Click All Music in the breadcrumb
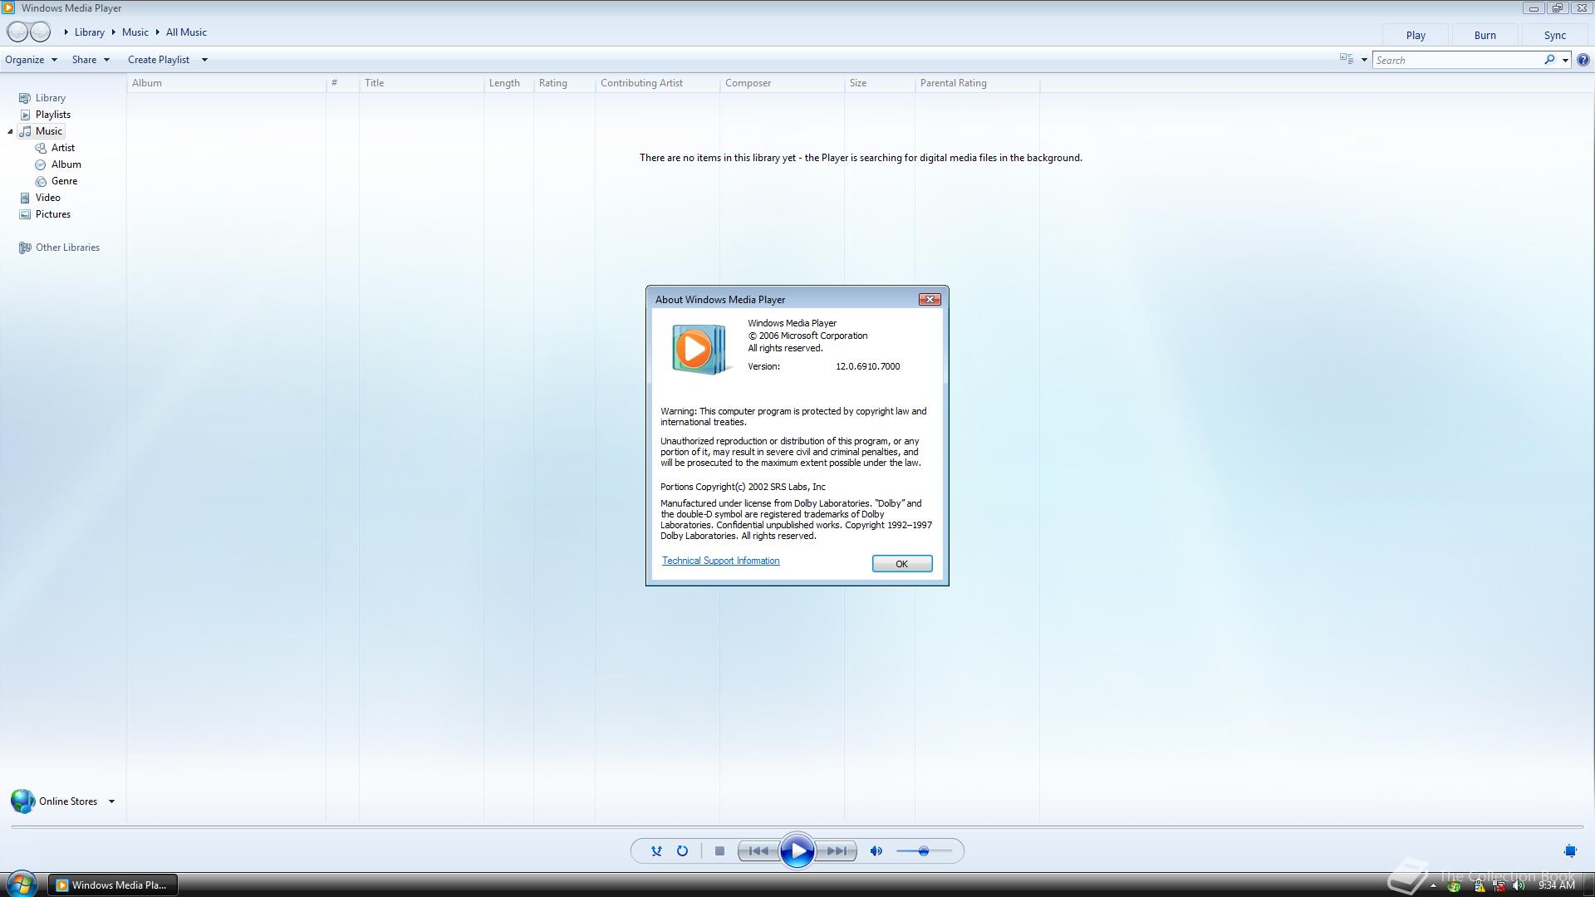 (x=186, y=32)
